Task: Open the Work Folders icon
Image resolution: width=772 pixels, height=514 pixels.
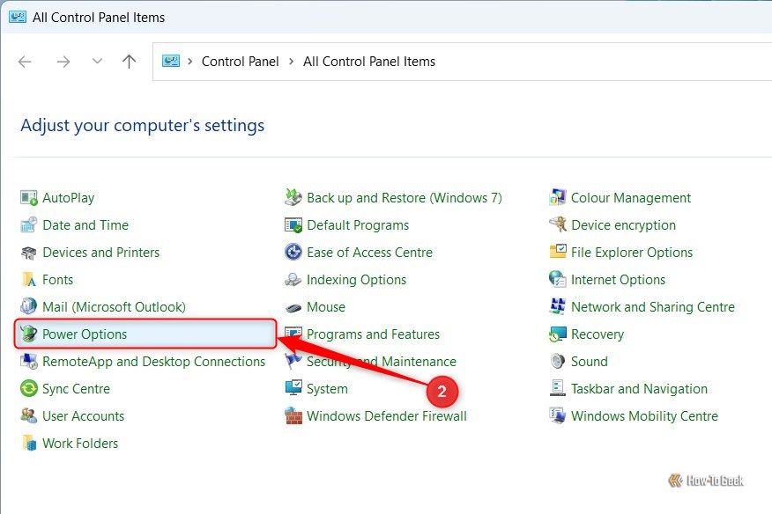Action: [28, 444]
